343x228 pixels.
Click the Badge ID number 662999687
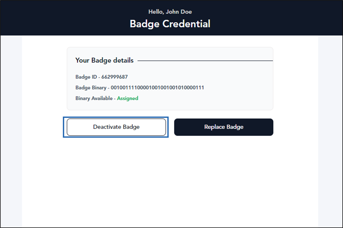coord(115,77)
